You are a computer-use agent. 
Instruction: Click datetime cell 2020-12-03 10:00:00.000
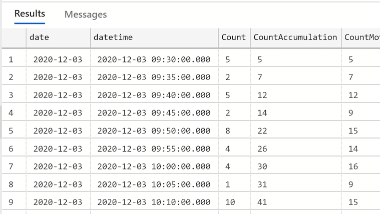tap(154, 166)
